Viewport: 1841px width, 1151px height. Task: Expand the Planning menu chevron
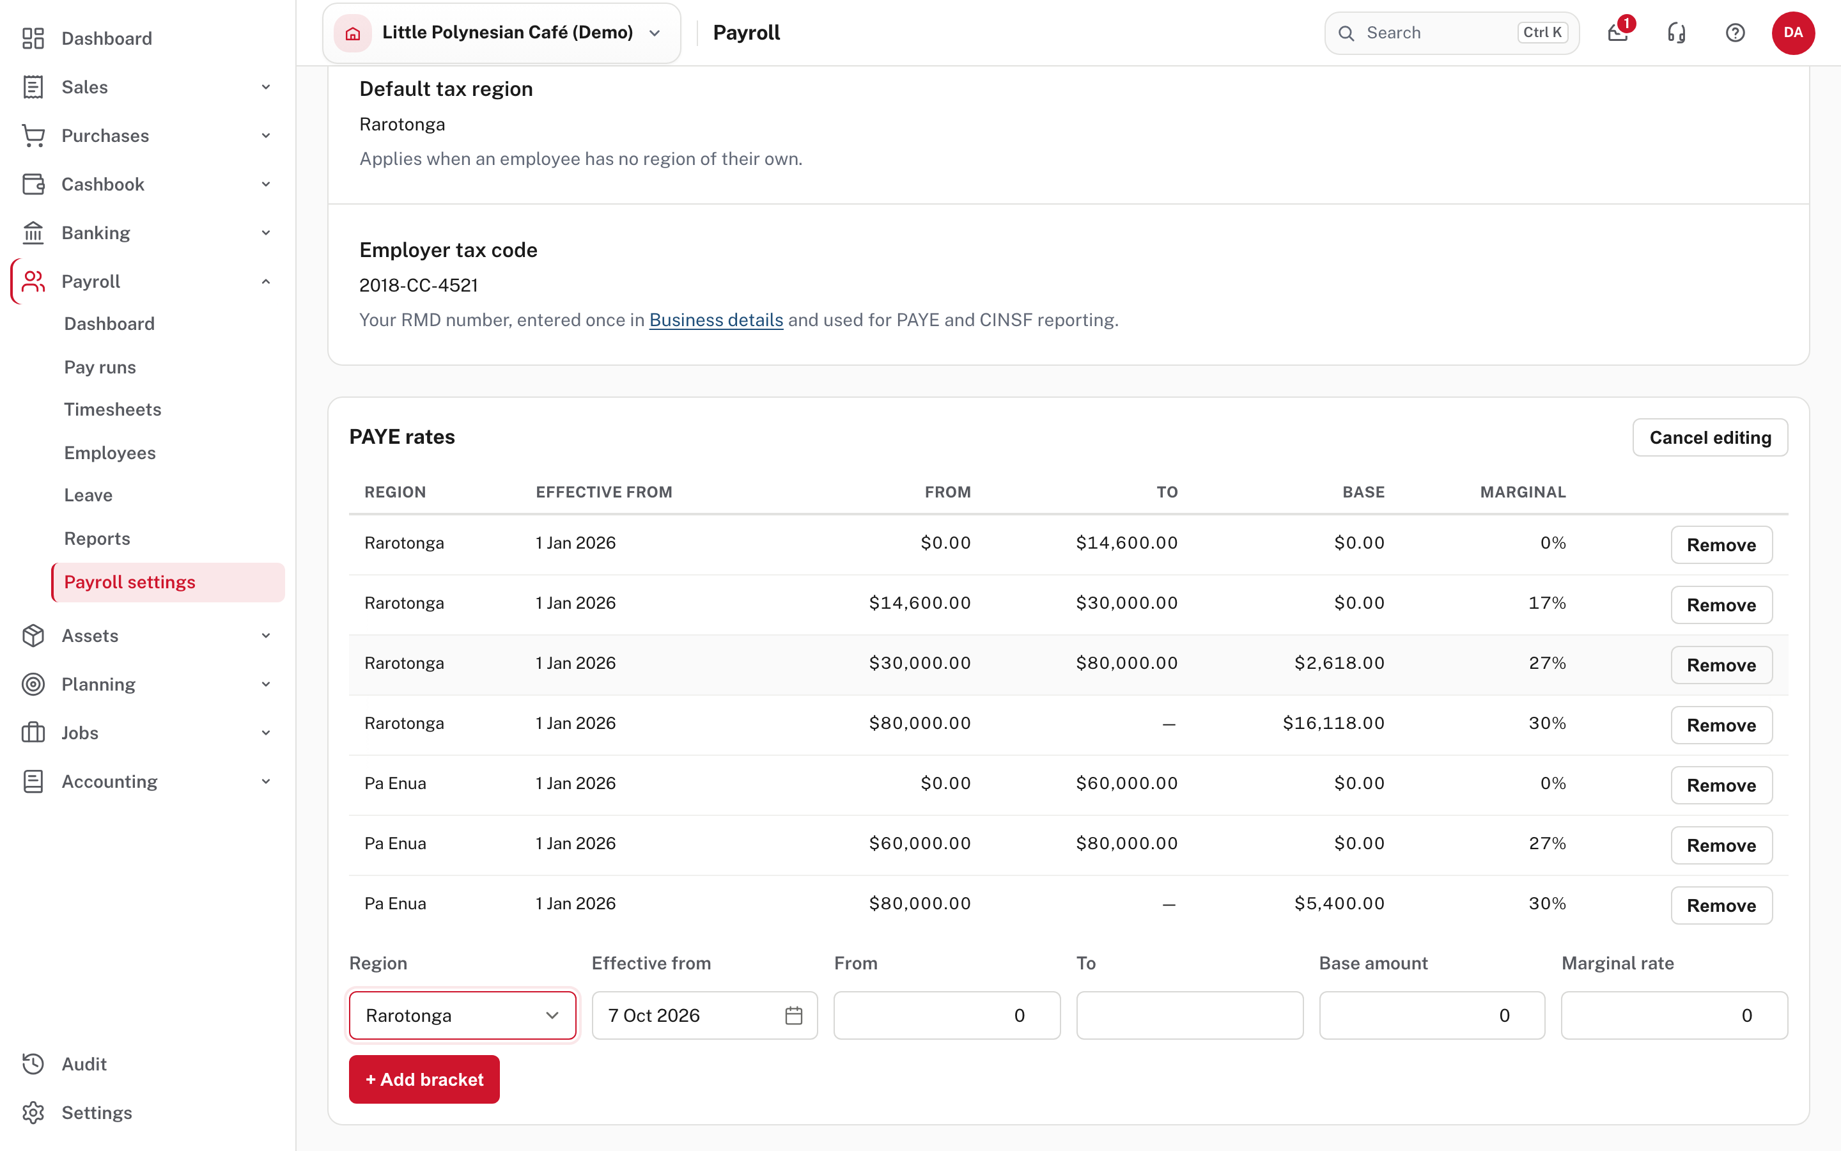tap(265, 684)
